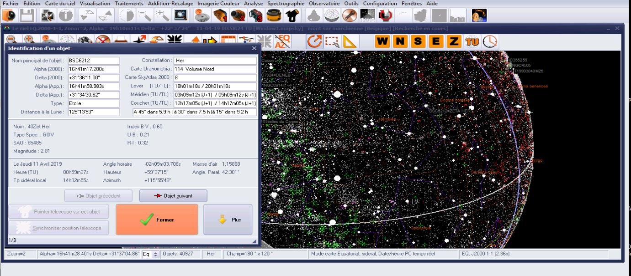Expand details with the Plus button

pyautogui.click(x=228, y=220)
